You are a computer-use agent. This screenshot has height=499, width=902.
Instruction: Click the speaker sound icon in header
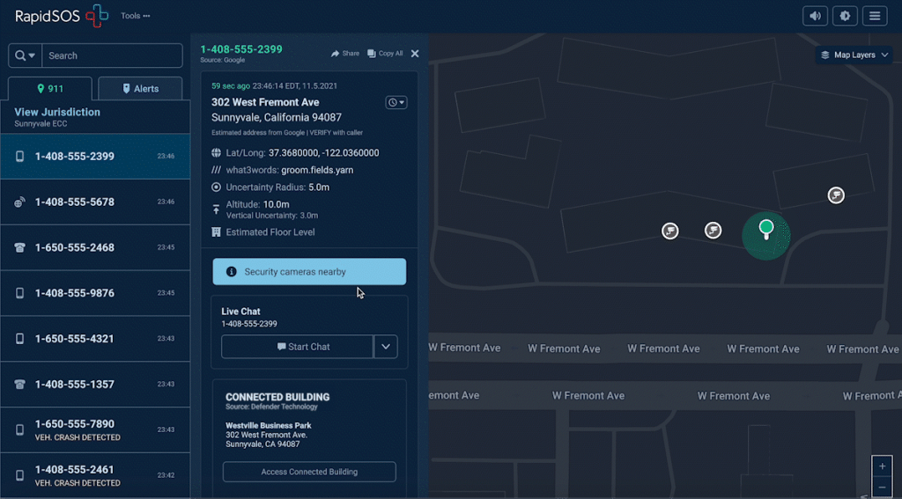point(816,16)
